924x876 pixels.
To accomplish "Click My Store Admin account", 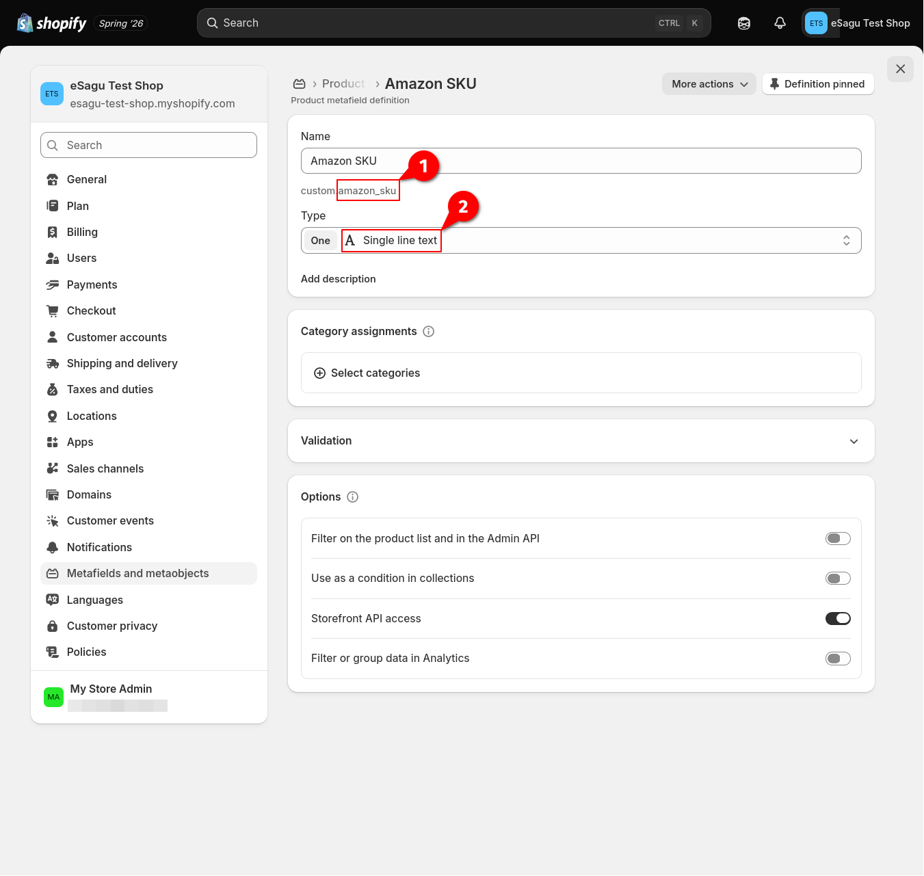I will click(149, 698).
